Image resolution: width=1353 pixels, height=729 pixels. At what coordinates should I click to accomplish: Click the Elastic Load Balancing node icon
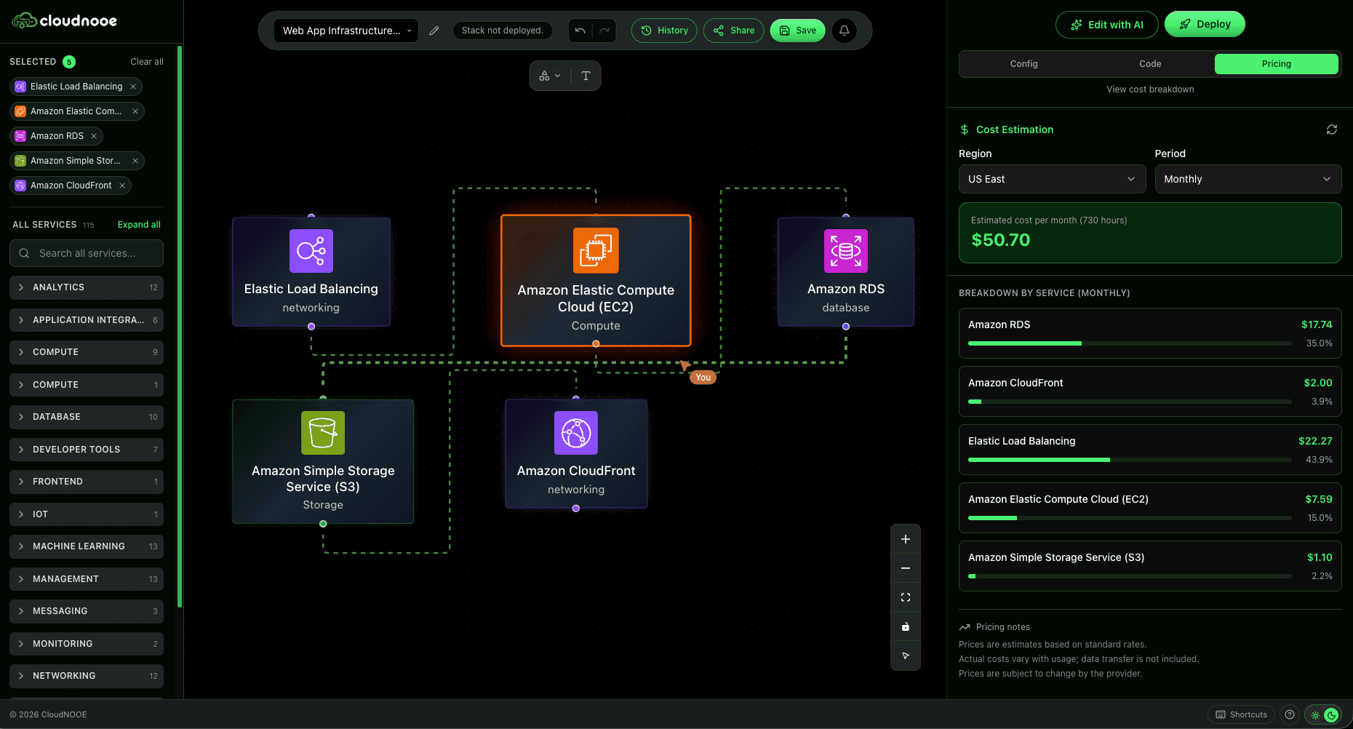tap(311, 251)
